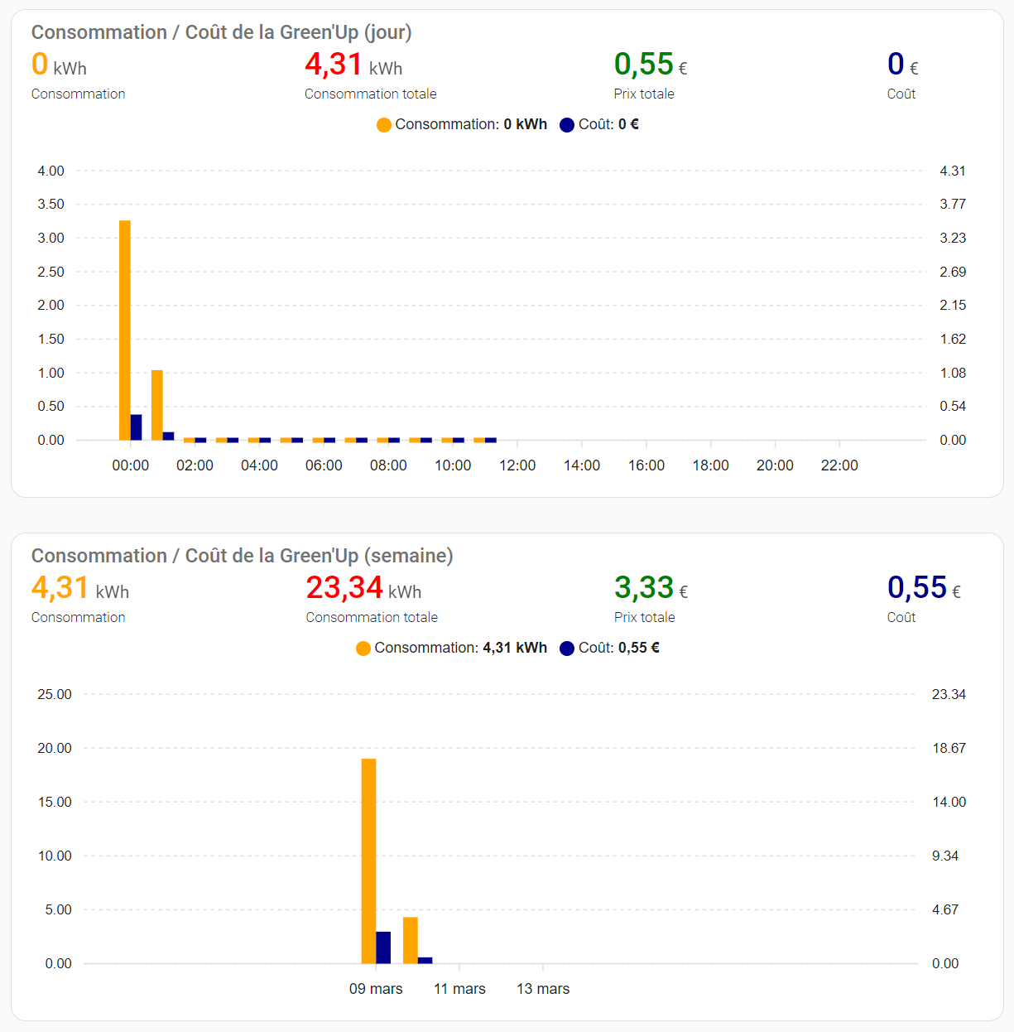The height and width of the screenshot is (1032, 1014).
Task: Click the red '4,31 kWh' total in daily card
Action: 353,65
